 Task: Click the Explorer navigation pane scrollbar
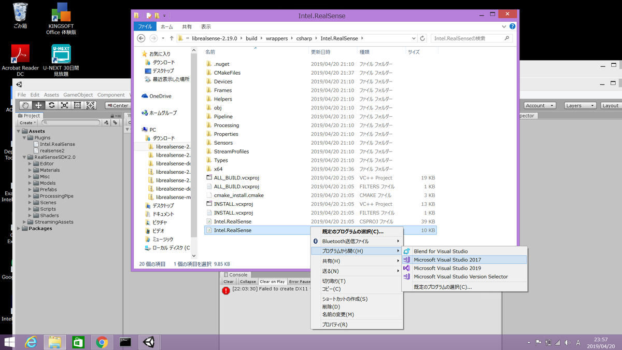(x=194, y=153)
